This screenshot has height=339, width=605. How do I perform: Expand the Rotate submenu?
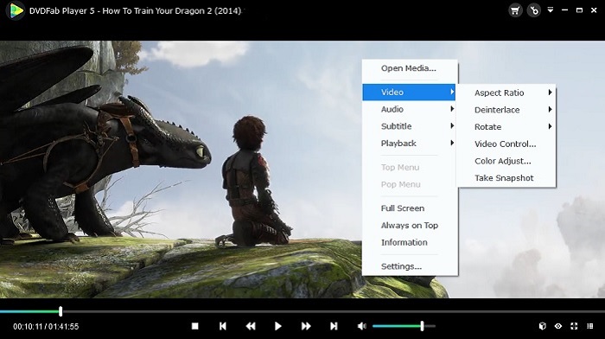pyautogui.click(x=506, y=126)
